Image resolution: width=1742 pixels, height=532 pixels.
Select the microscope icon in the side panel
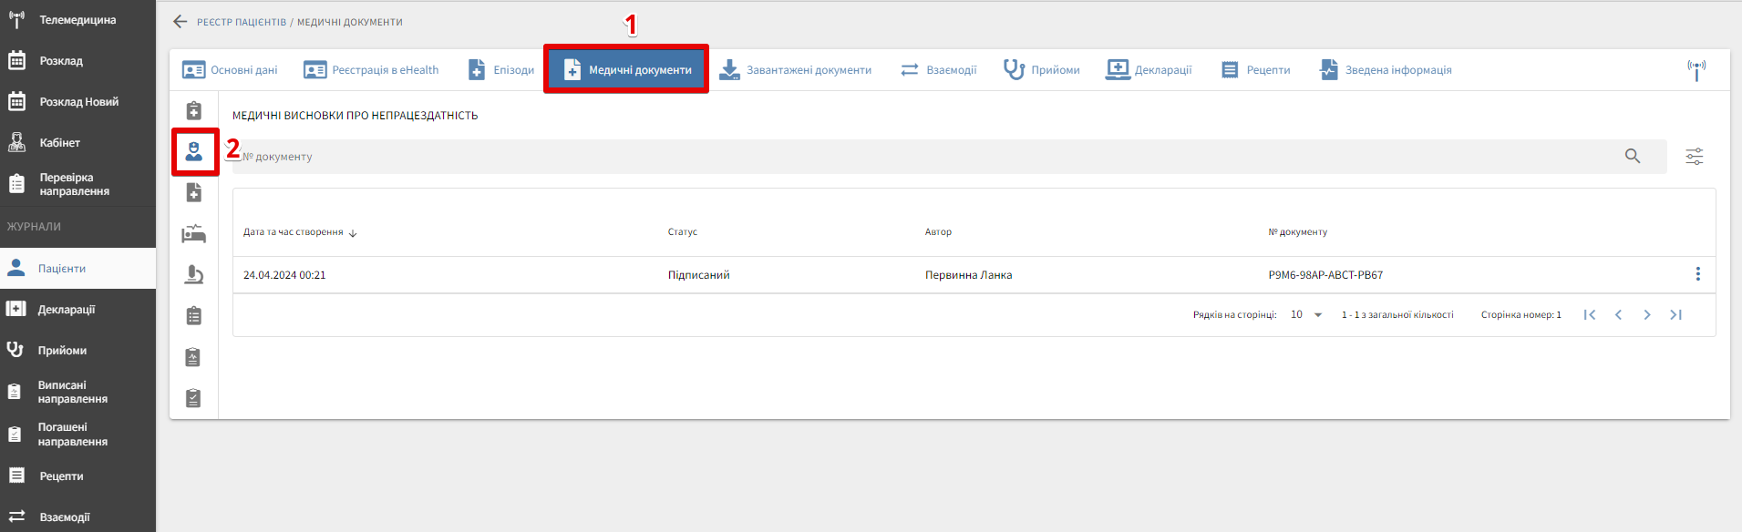(193, 275)
